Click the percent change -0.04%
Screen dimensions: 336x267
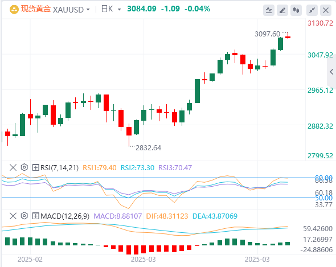pyautogui.click(x=198, y=9)
